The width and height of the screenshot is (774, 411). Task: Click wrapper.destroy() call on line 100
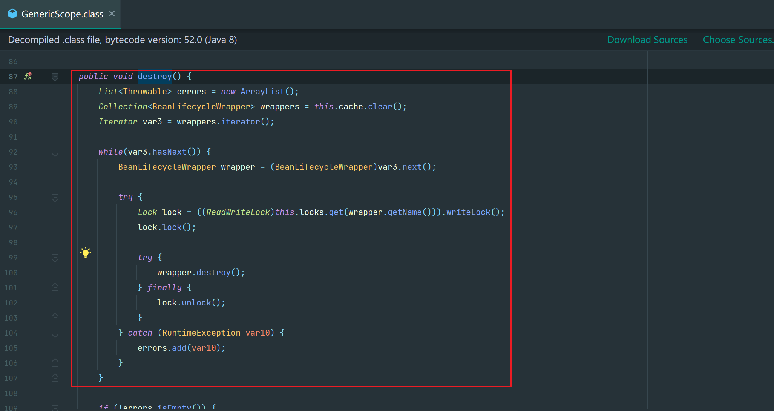(x=201, y=273)
